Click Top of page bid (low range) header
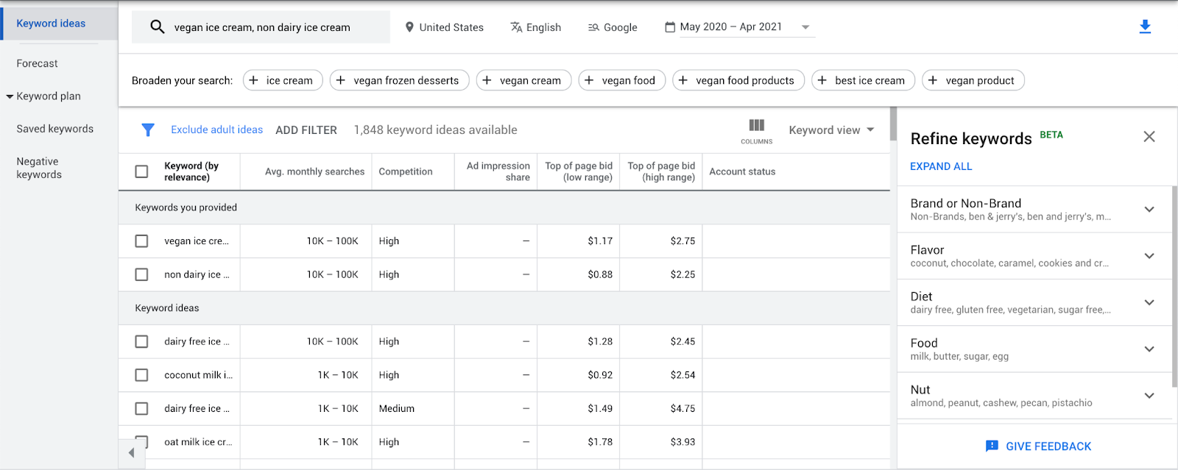This screenshot has width=1178, height=470. (579, 171)
